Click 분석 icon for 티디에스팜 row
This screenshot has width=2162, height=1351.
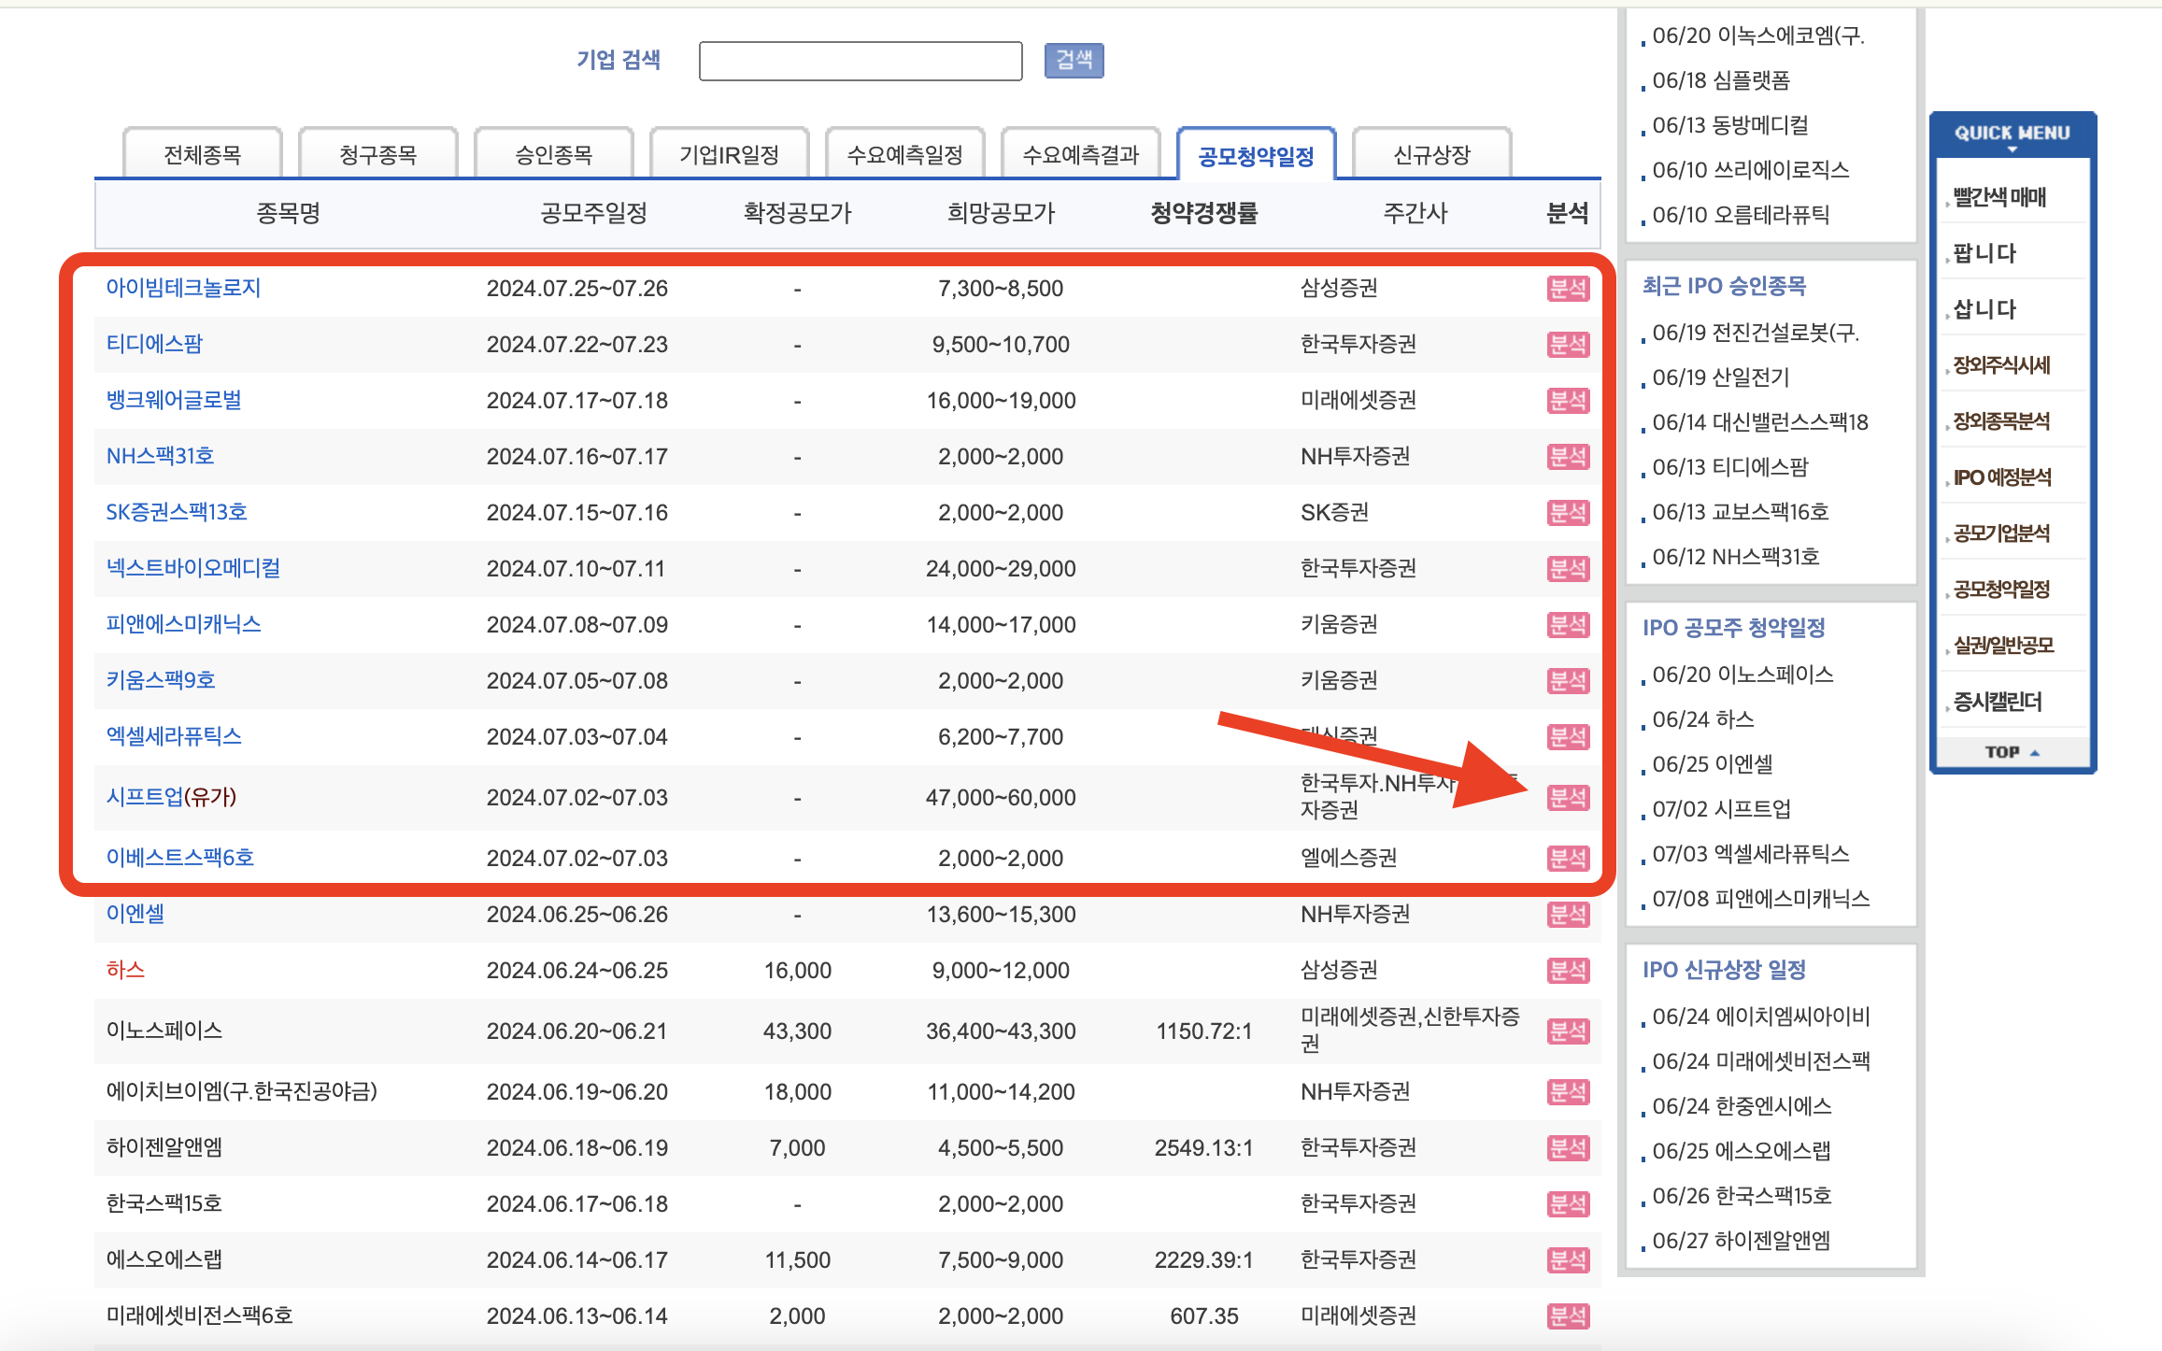pyautogui.click(x=1567, y=345)
